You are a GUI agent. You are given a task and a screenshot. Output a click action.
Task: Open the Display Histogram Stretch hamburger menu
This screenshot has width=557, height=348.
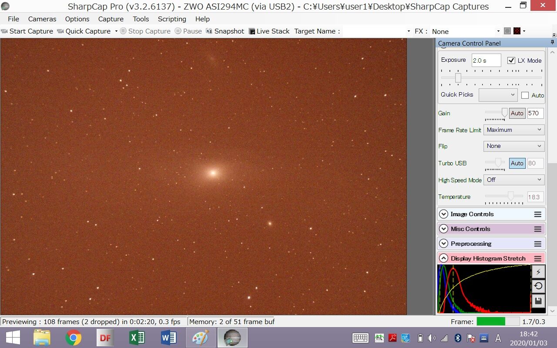pyautogui.click(x=538, y=259)
